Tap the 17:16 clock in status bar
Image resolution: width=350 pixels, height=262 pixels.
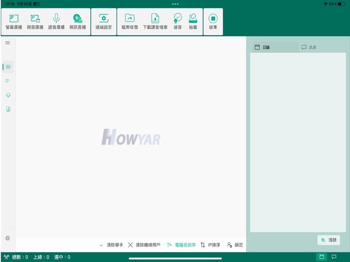point(10,4)
